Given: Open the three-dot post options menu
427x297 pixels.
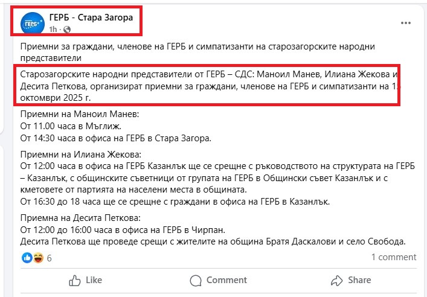Looking at the screenshot, I should (406, 22).
